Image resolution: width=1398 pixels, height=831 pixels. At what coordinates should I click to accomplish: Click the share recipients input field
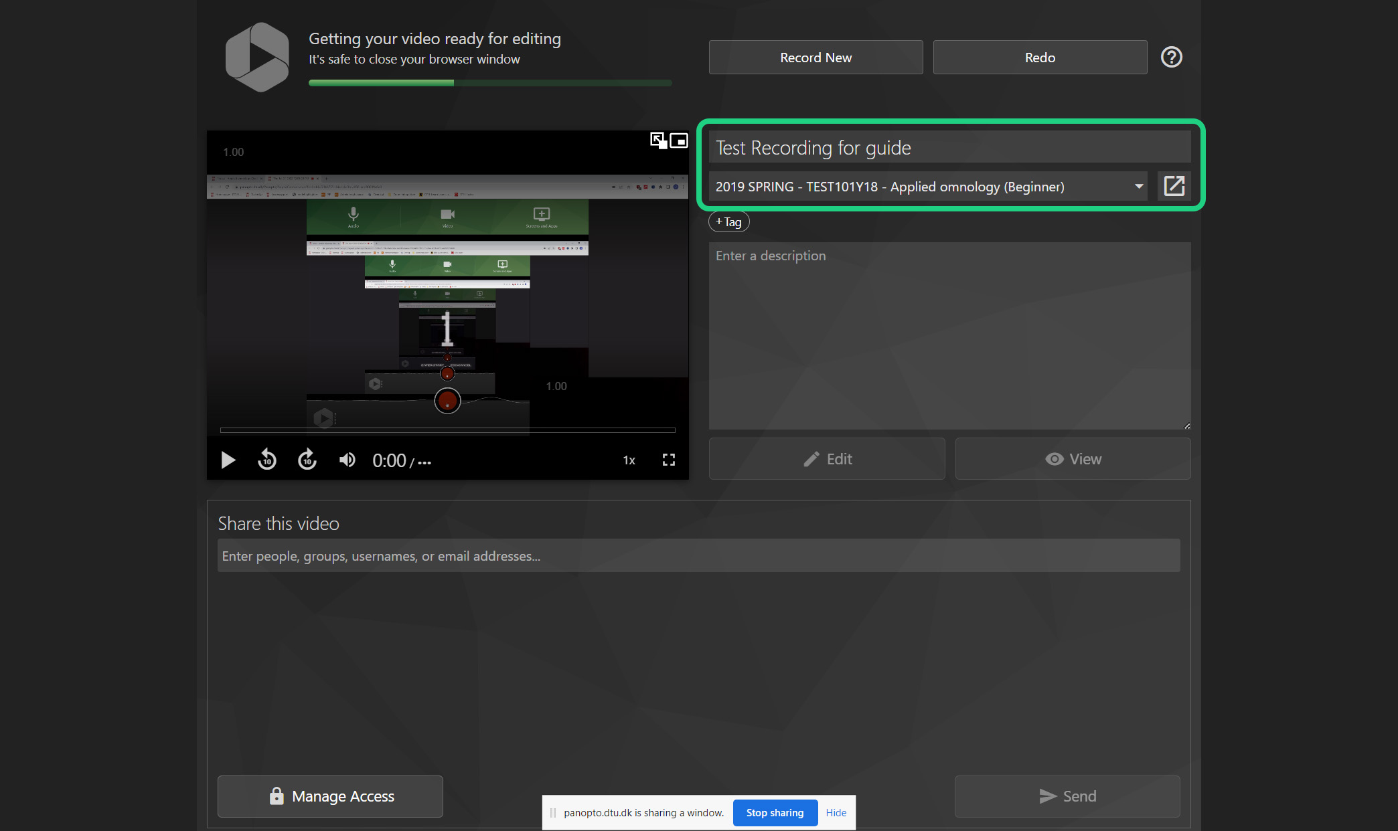coord(698,556)
